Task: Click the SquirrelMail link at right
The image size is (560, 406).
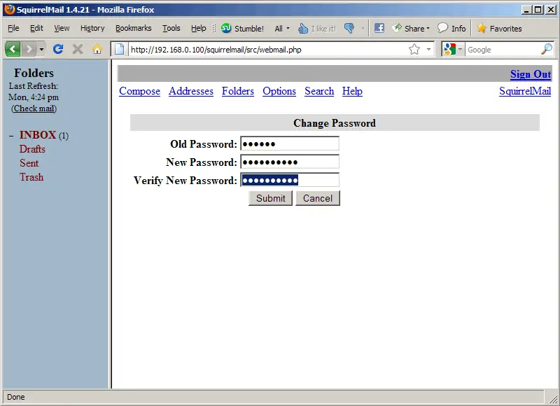Action: [x=525, y=91]
